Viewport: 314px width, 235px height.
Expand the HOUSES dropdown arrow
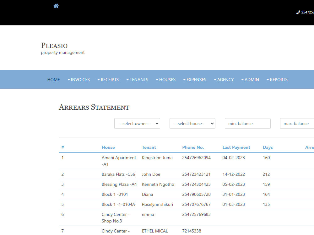pyautogui.click(x=157, y=80)
